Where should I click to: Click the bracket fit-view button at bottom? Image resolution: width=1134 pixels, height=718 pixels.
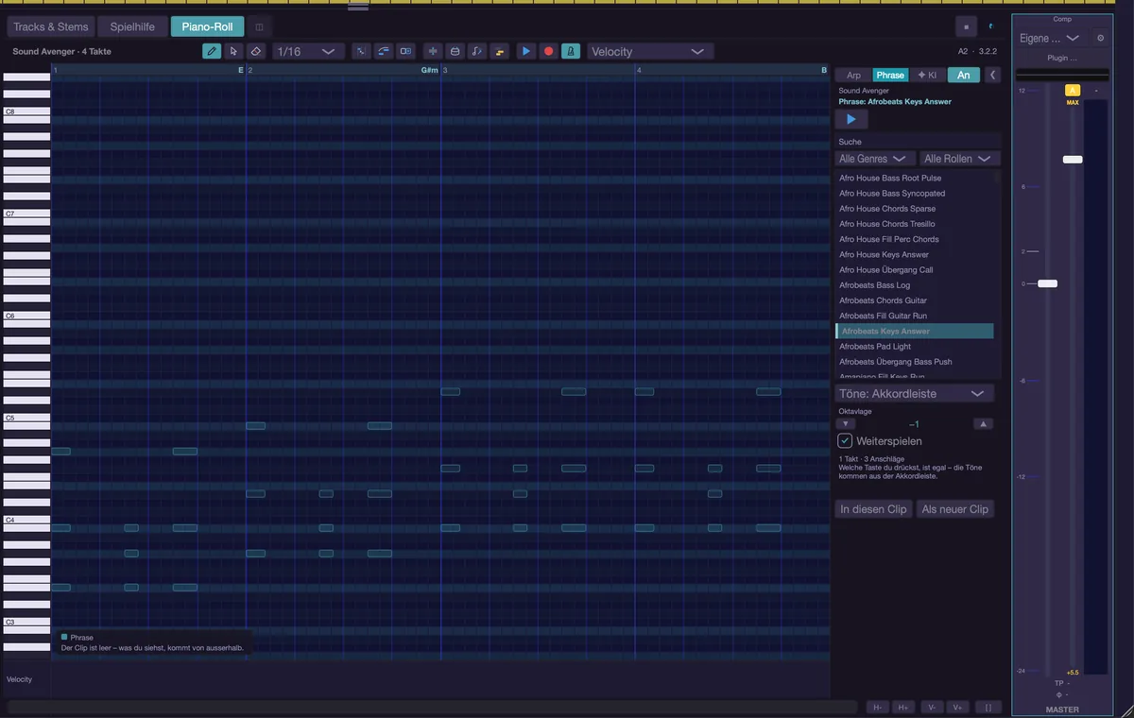988,707
